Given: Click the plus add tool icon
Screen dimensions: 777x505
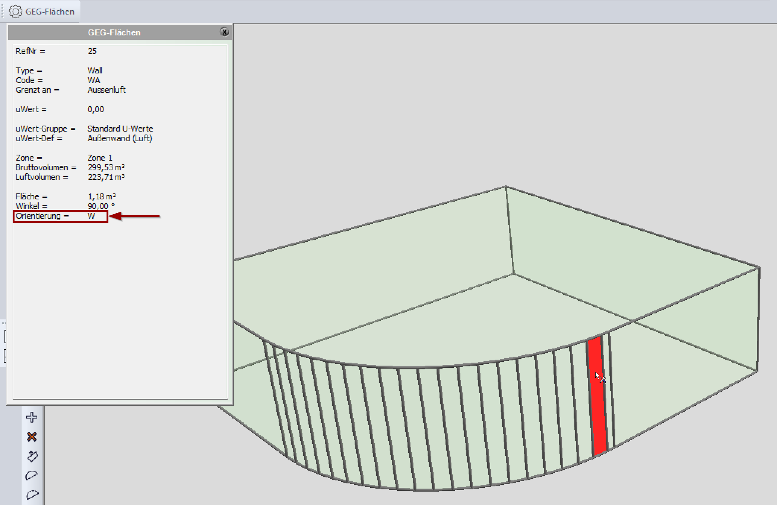Looking at the screenshot, I should (x=32, y=417).
